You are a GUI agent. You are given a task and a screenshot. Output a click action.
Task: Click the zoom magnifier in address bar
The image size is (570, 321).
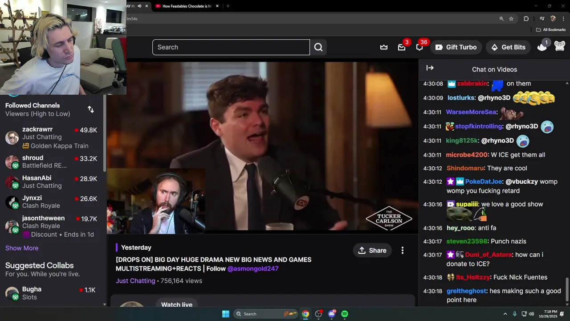tap(501, 19)
